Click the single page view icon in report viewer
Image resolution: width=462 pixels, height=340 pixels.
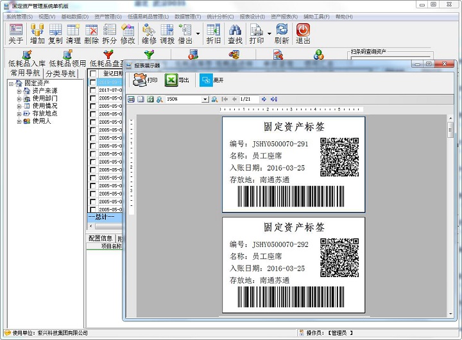(141, 99)
